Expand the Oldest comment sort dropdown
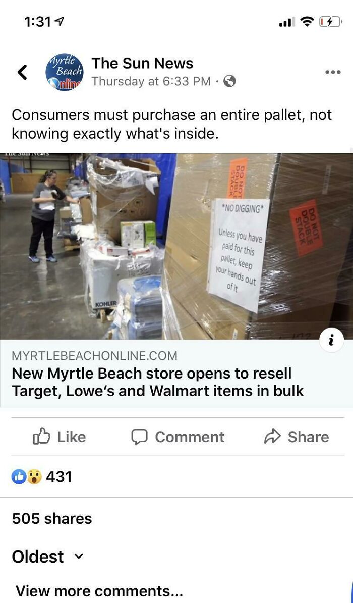The width and height of the screenshot is (353, 603). click(x=47, y=556)
